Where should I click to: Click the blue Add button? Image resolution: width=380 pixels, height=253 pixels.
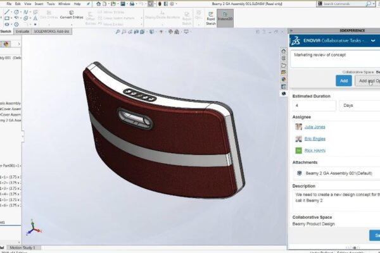click(344, 81)
